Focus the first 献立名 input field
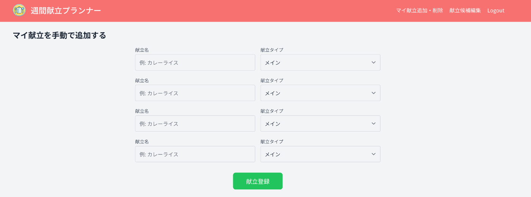 click(x=195, y=62)
